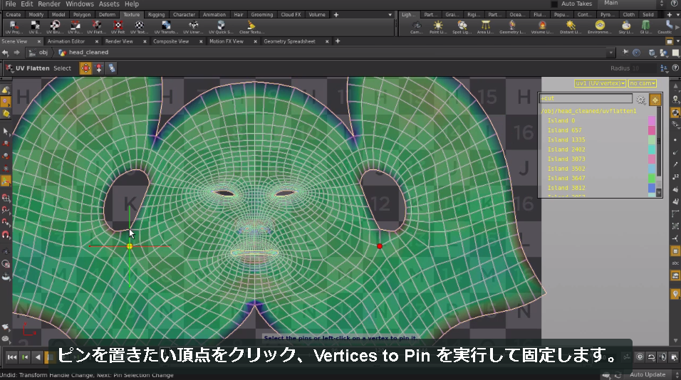The height and width of the screenshot is (380, 681).
Task: Toggle the pin pane icon in the path bar
Action: (625, 52)
